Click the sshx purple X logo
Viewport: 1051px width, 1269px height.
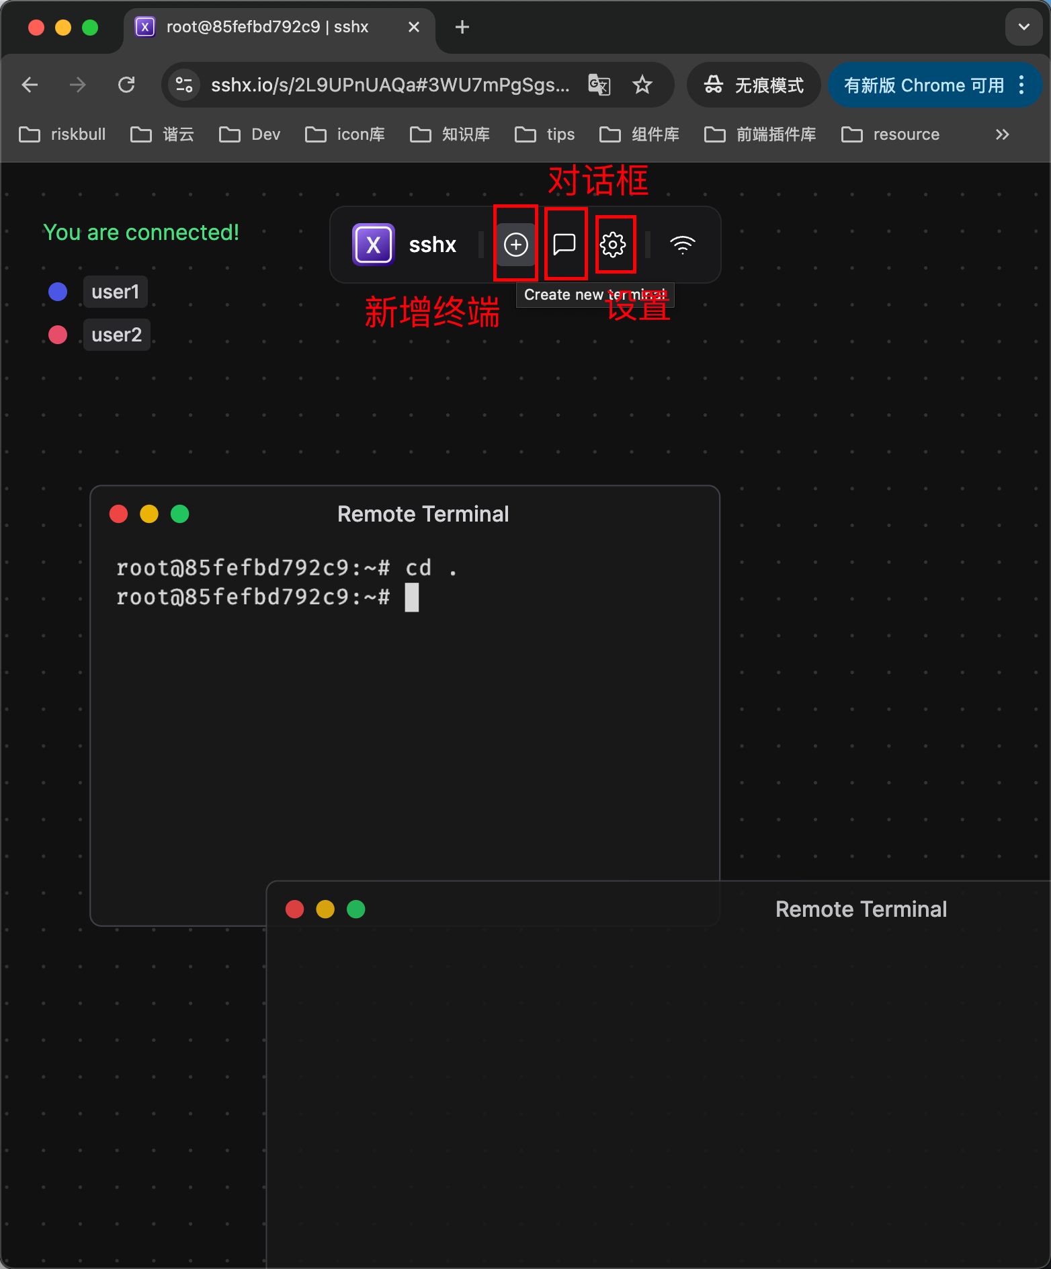[373, 245]
